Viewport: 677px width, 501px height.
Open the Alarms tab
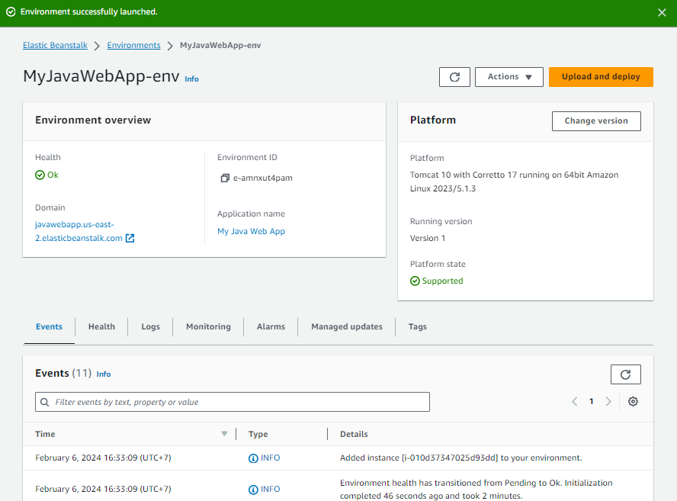tap(271, 326)
